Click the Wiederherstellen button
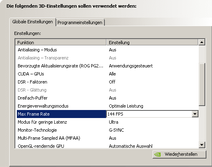 tap(179, 154)
